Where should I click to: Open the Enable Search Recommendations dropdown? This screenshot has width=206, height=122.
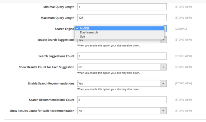tap(163, 83)
